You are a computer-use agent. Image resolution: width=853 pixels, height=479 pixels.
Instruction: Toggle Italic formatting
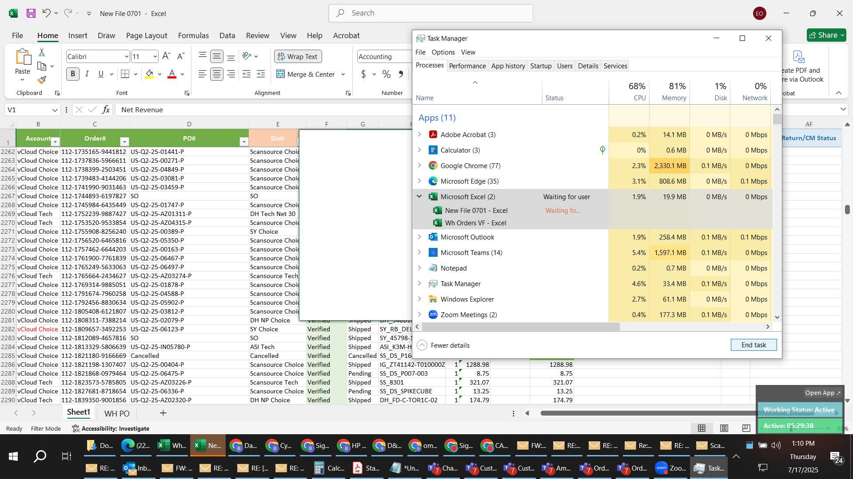coord(87,74)
